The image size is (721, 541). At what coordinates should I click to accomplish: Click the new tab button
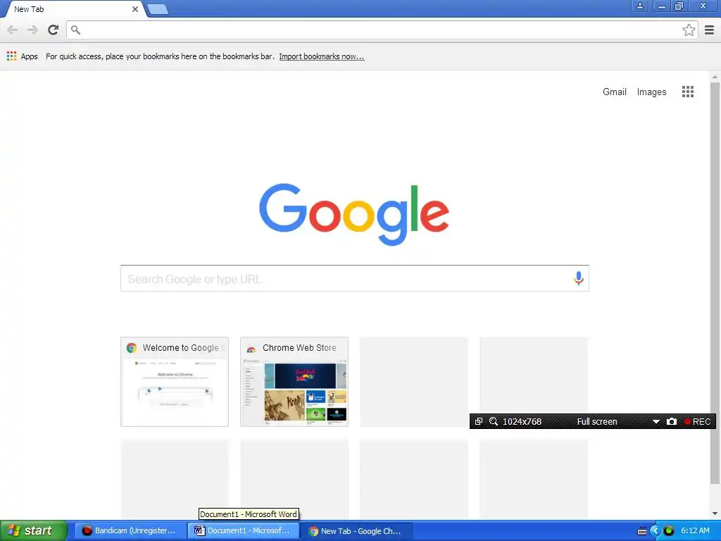point(158,8)
